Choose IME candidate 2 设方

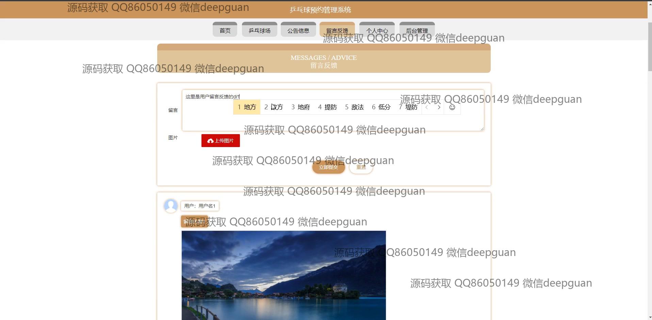pos(274,107)
